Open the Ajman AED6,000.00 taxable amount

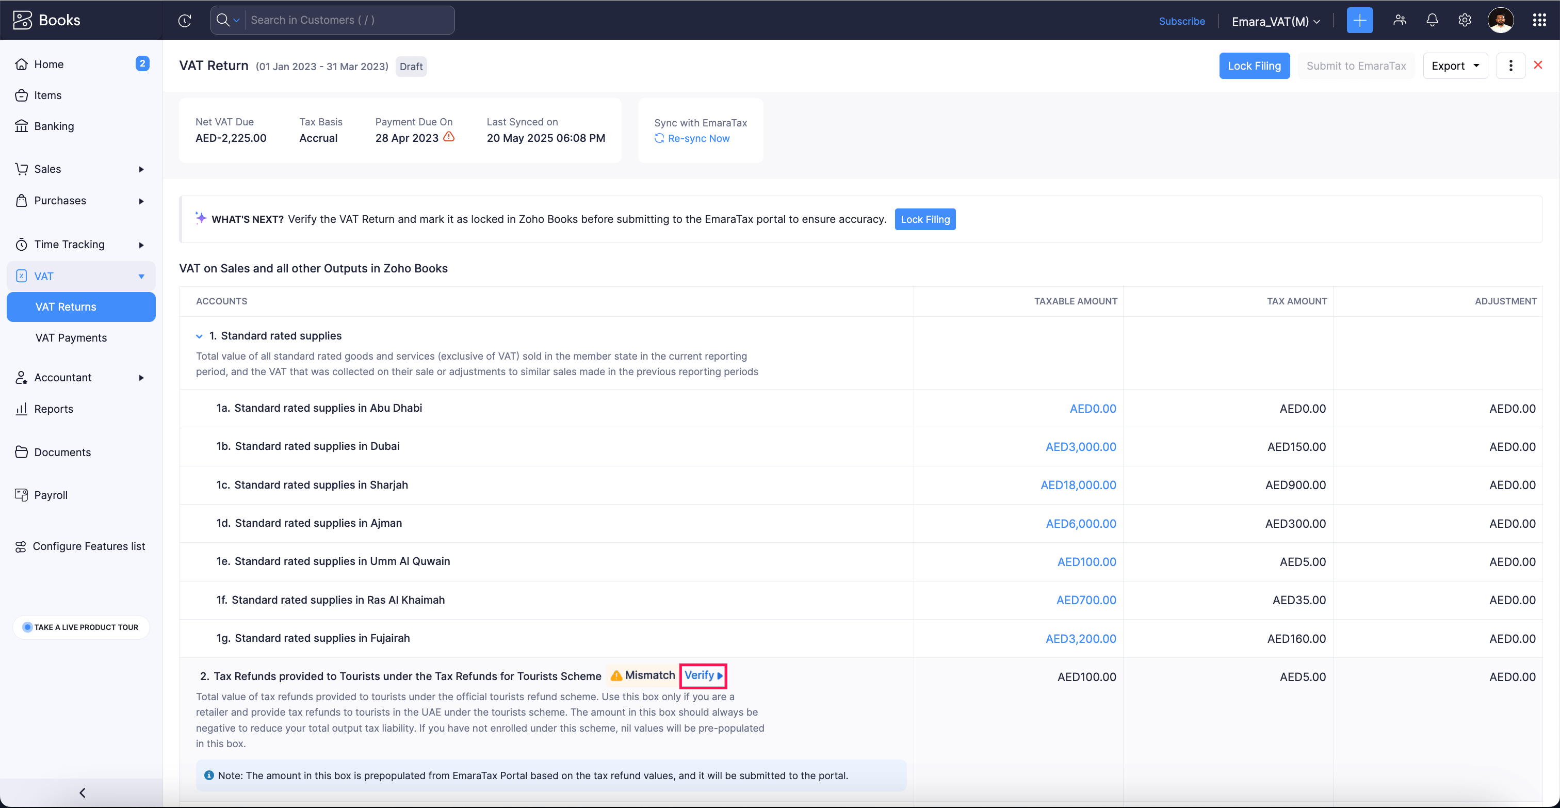tap(1080, 524)
